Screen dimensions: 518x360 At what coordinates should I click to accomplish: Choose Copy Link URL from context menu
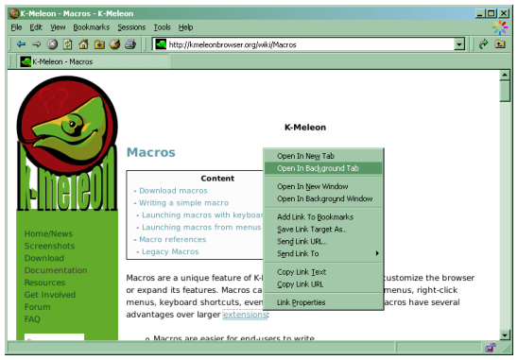pyautogui.click(x=323, y=284)
